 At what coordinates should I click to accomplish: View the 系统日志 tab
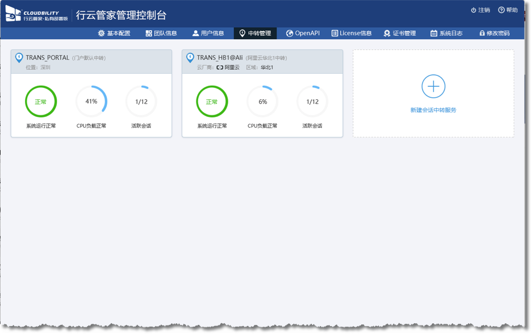click(446, 33)
